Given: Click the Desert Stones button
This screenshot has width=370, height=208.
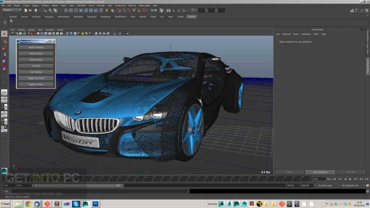Looking at the screenshot, I should click(36, 53).
